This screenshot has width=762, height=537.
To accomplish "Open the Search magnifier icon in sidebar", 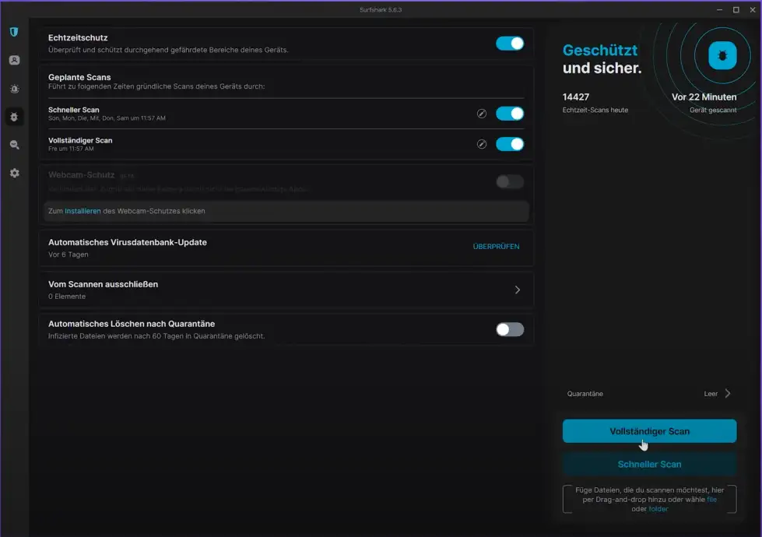I will (x=14, y=145).
